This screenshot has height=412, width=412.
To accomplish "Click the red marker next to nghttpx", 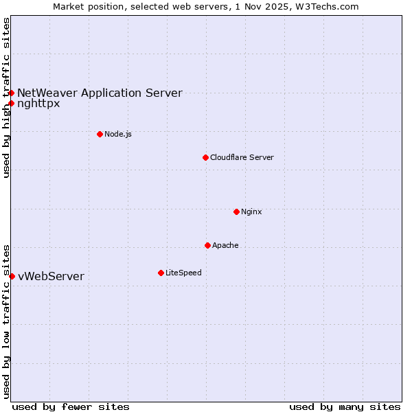I will tap(12, 104).
